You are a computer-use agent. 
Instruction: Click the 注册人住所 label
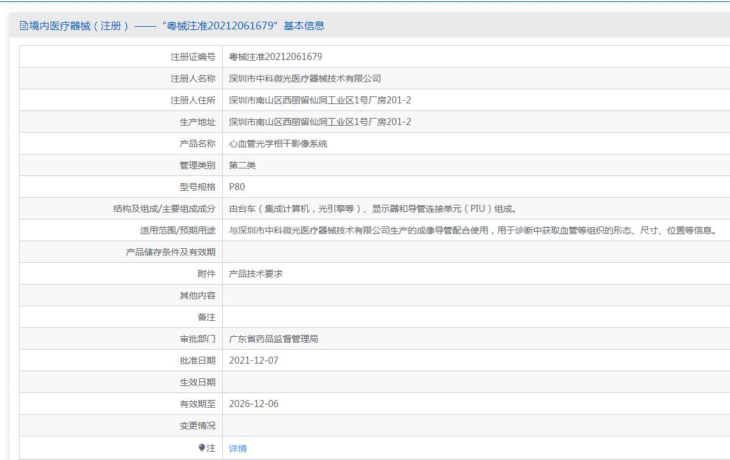193,100
